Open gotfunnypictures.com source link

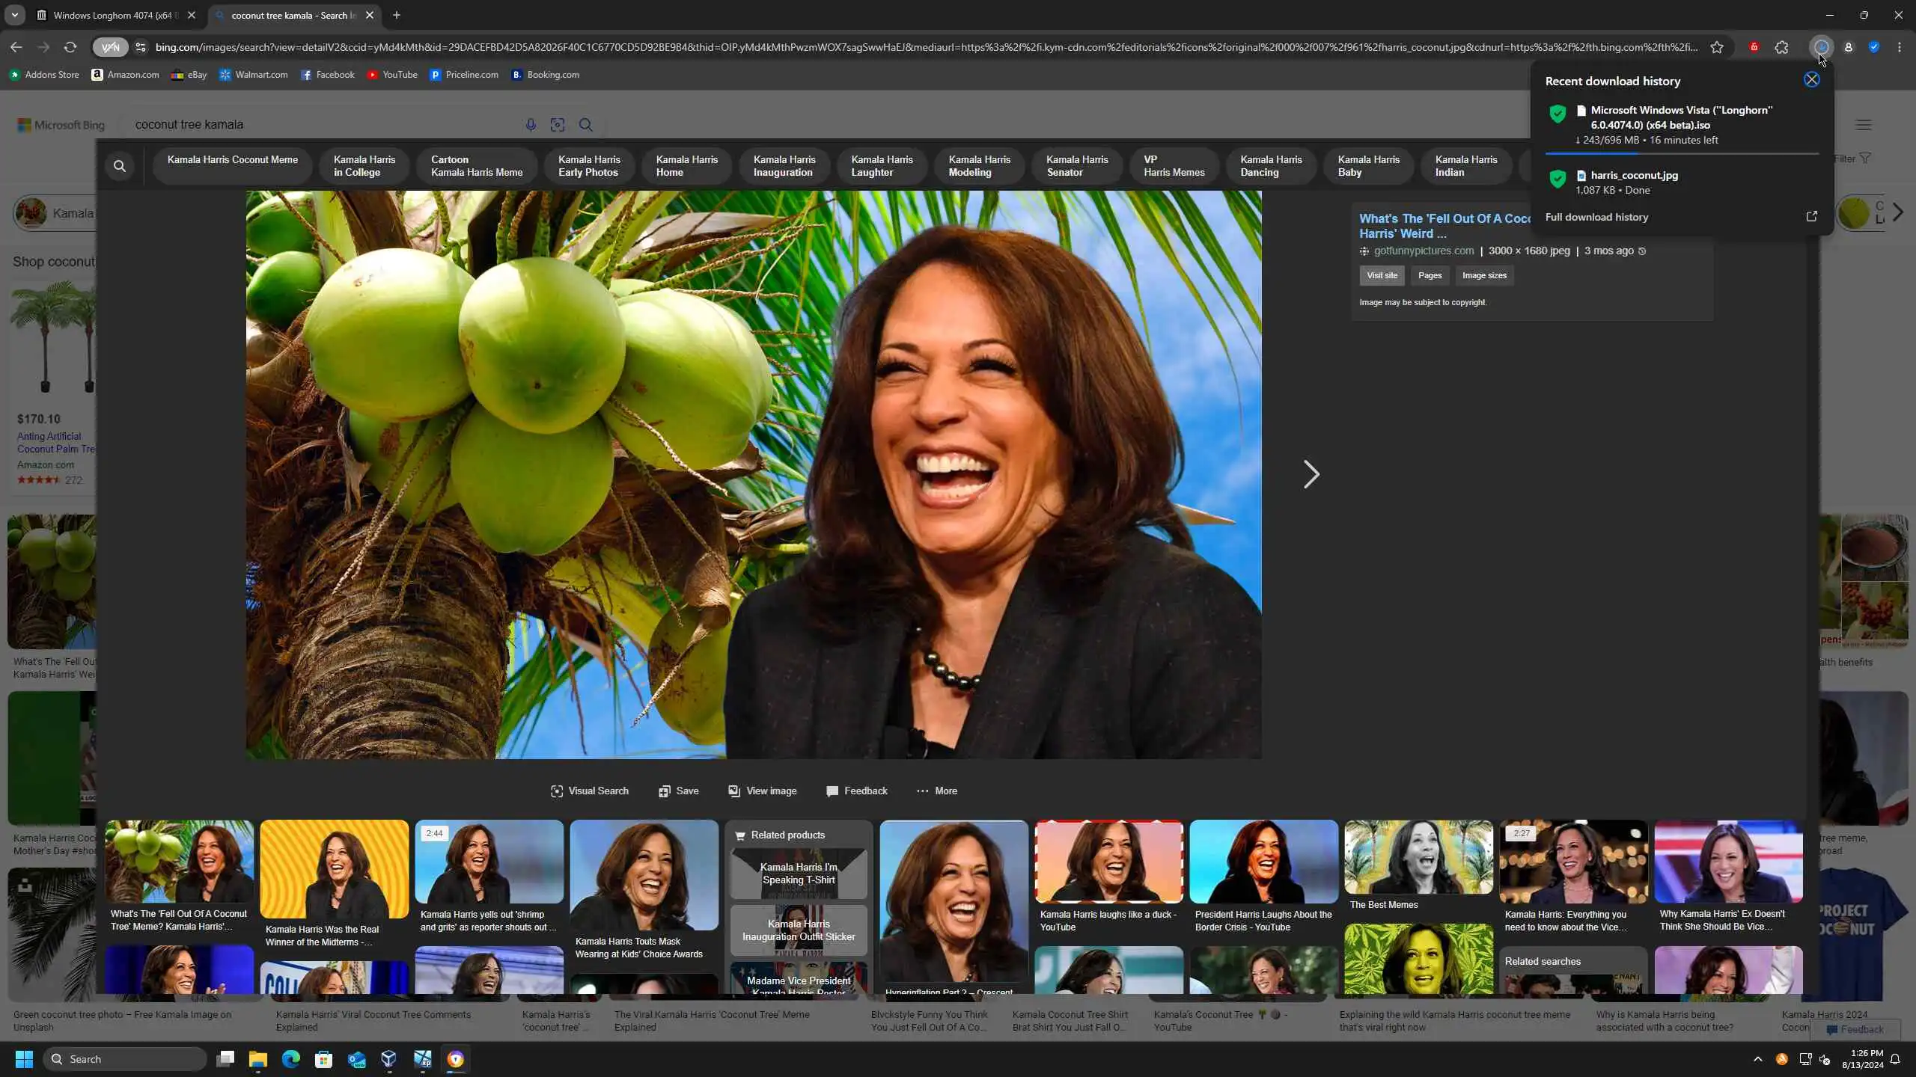(1424, 251)
